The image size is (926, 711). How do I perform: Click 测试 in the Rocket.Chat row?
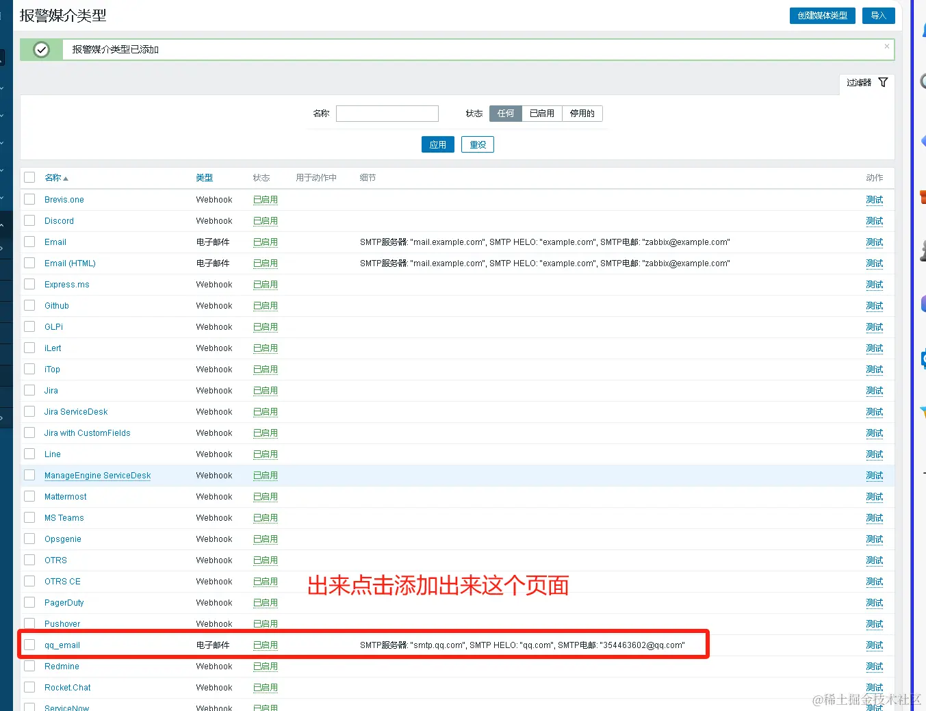pyautogui.click(x=875, y=688)
